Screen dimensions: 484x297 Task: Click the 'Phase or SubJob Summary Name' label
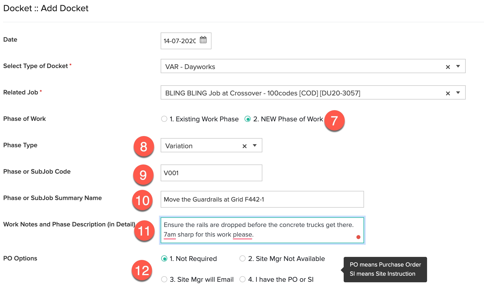pos(52,198)
